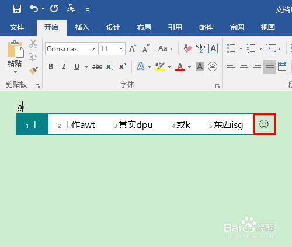Open the 文件 tab
292x247 pixels.
pos(17,27)
